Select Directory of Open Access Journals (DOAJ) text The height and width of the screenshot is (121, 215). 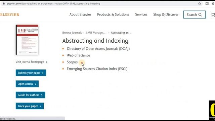pos(98,49)
